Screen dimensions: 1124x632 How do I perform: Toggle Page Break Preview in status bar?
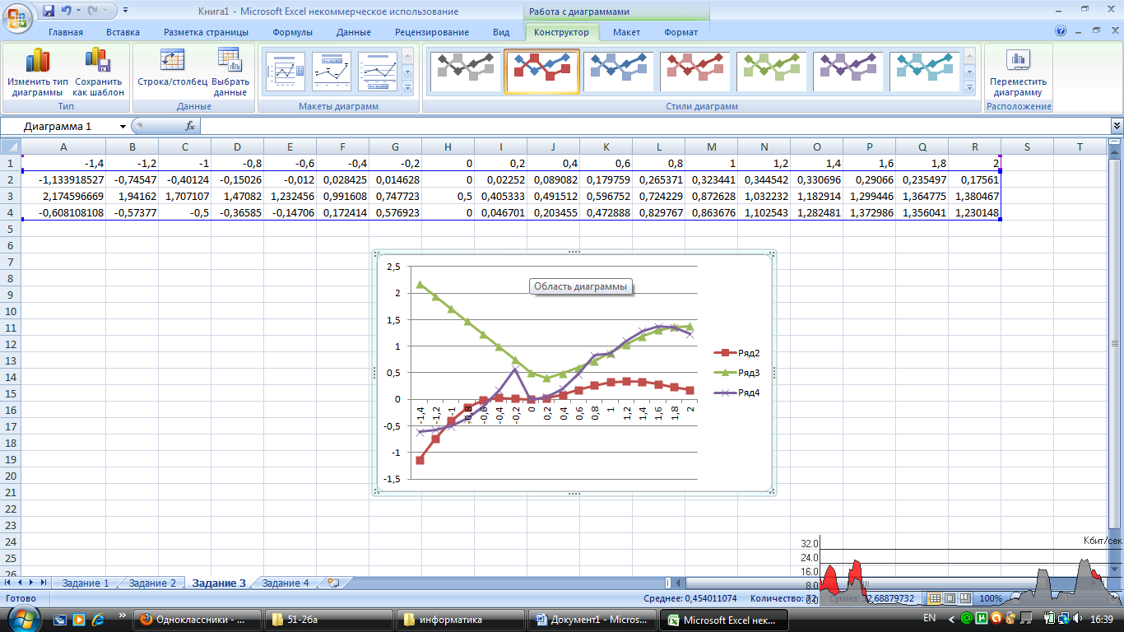point(966,598)
